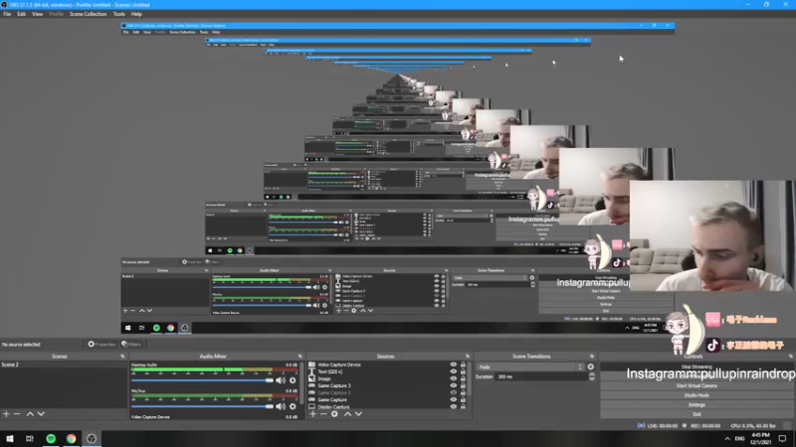This screenshot has height=447, width=796.
Task: Open Desktop Audio options gear menu
Action: pos(293,380)
